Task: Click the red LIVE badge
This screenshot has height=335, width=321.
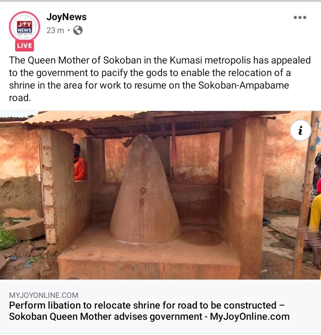Action: tap(24, 46)
